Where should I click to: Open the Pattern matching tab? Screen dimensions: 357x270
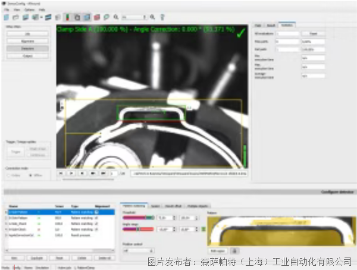tap(134, 206)
